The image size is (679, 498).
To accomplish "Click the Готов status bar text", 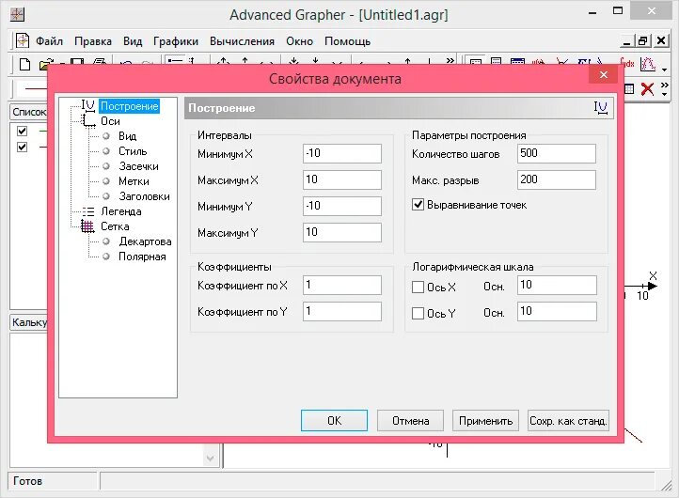I will pyautogui.click(x=27, y=481).
